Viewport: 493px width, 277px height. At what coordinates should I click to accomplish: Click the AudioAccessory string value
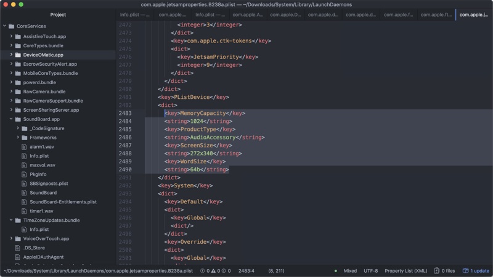pyautogui.click(x=213, y=137)
